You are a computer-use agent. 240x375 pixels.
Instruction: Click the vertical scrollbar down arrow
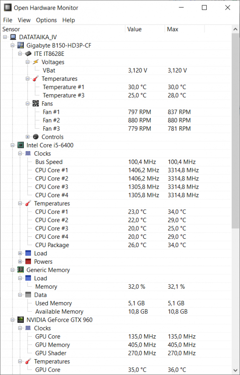[235, 370]
